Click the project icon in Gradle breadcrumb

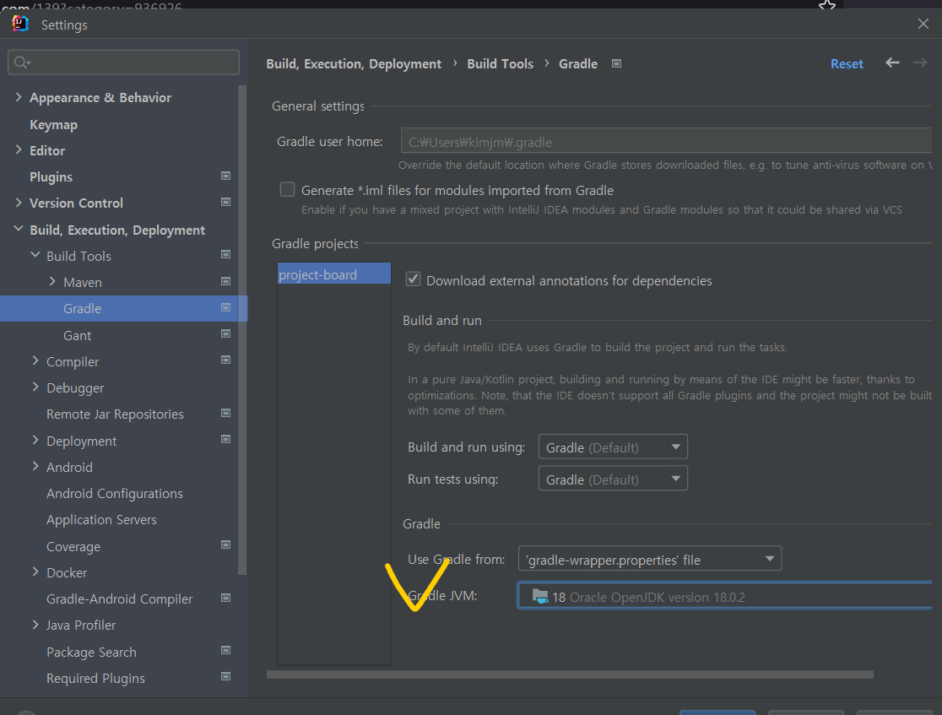click(616, 63)
